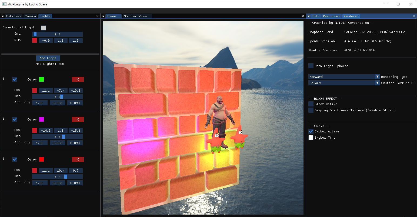The width and height of the screenshot is (417, 217).
Task: Click light 2 red Pos button
Action: pyautogui.click(x=34, y=170)
